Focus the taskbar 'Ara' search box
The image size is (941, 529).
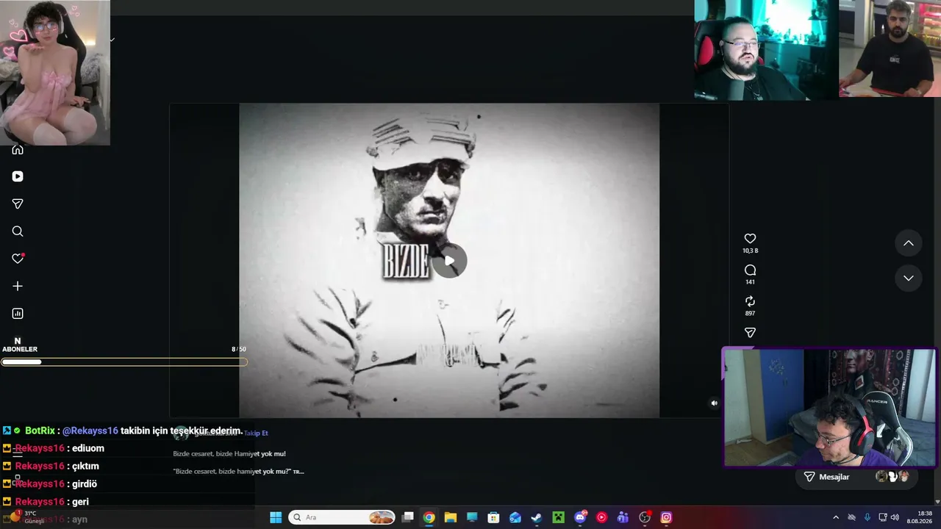[x=342, y=517]
